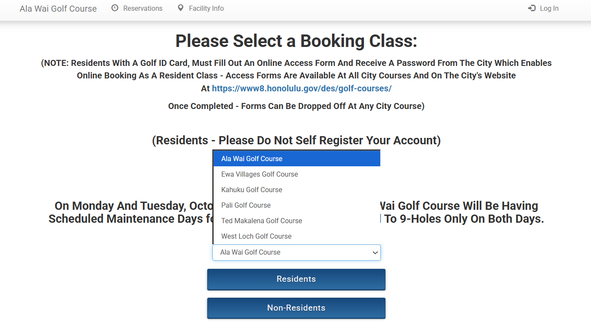The width and height of the screenshot is (591, 327).
Task: Click the "Please Select a Booking Class" heading
Action: point(296,41)
